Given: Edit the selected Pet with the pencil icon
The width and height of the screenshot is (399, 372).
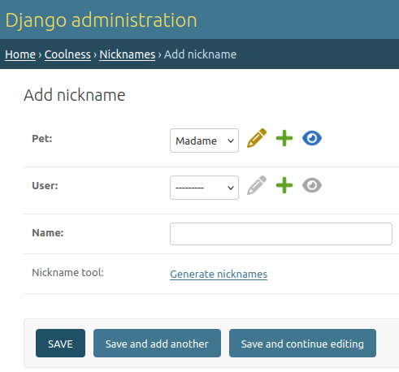Looking at the screenshot, I should [257, 138].
